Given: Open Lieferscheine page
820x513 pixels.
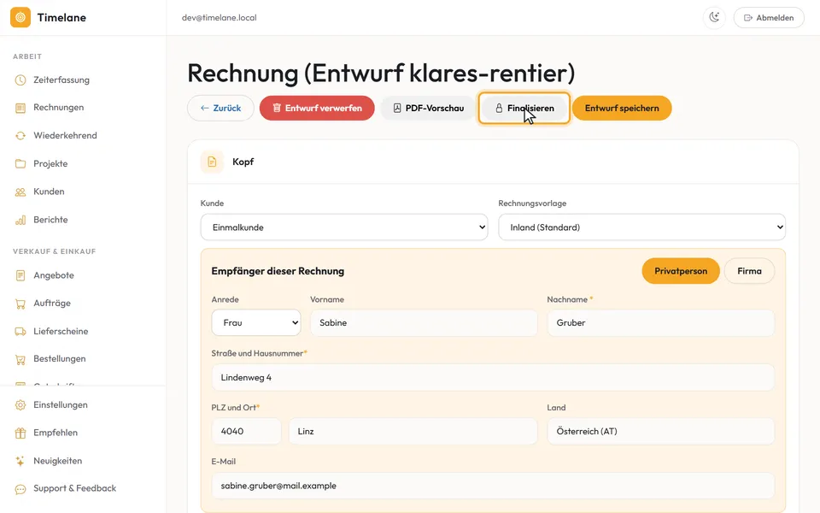Looking at the screenshot, I should point(61,332).
